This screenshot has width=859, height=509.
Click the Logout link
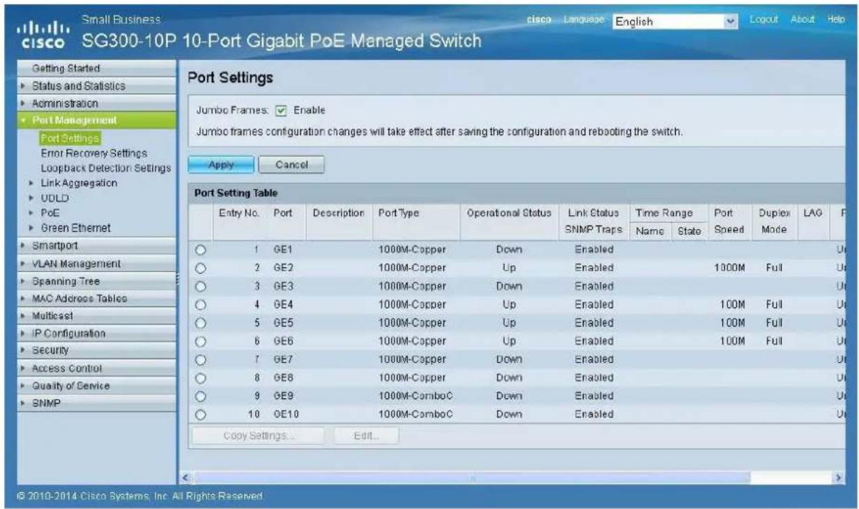766,20
